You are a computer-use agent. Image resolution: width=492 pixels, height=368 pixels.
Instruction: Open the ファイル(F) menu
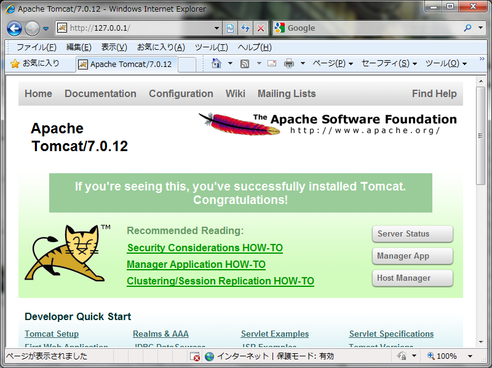[36, 47]
